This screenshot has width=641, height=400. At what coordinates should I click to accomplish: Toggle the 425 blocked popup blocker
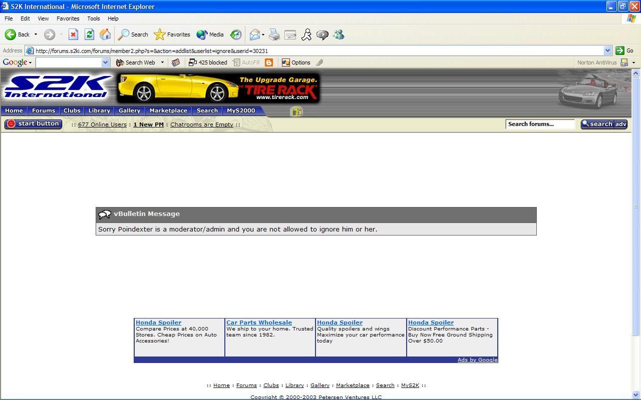[x=208, y=62]
